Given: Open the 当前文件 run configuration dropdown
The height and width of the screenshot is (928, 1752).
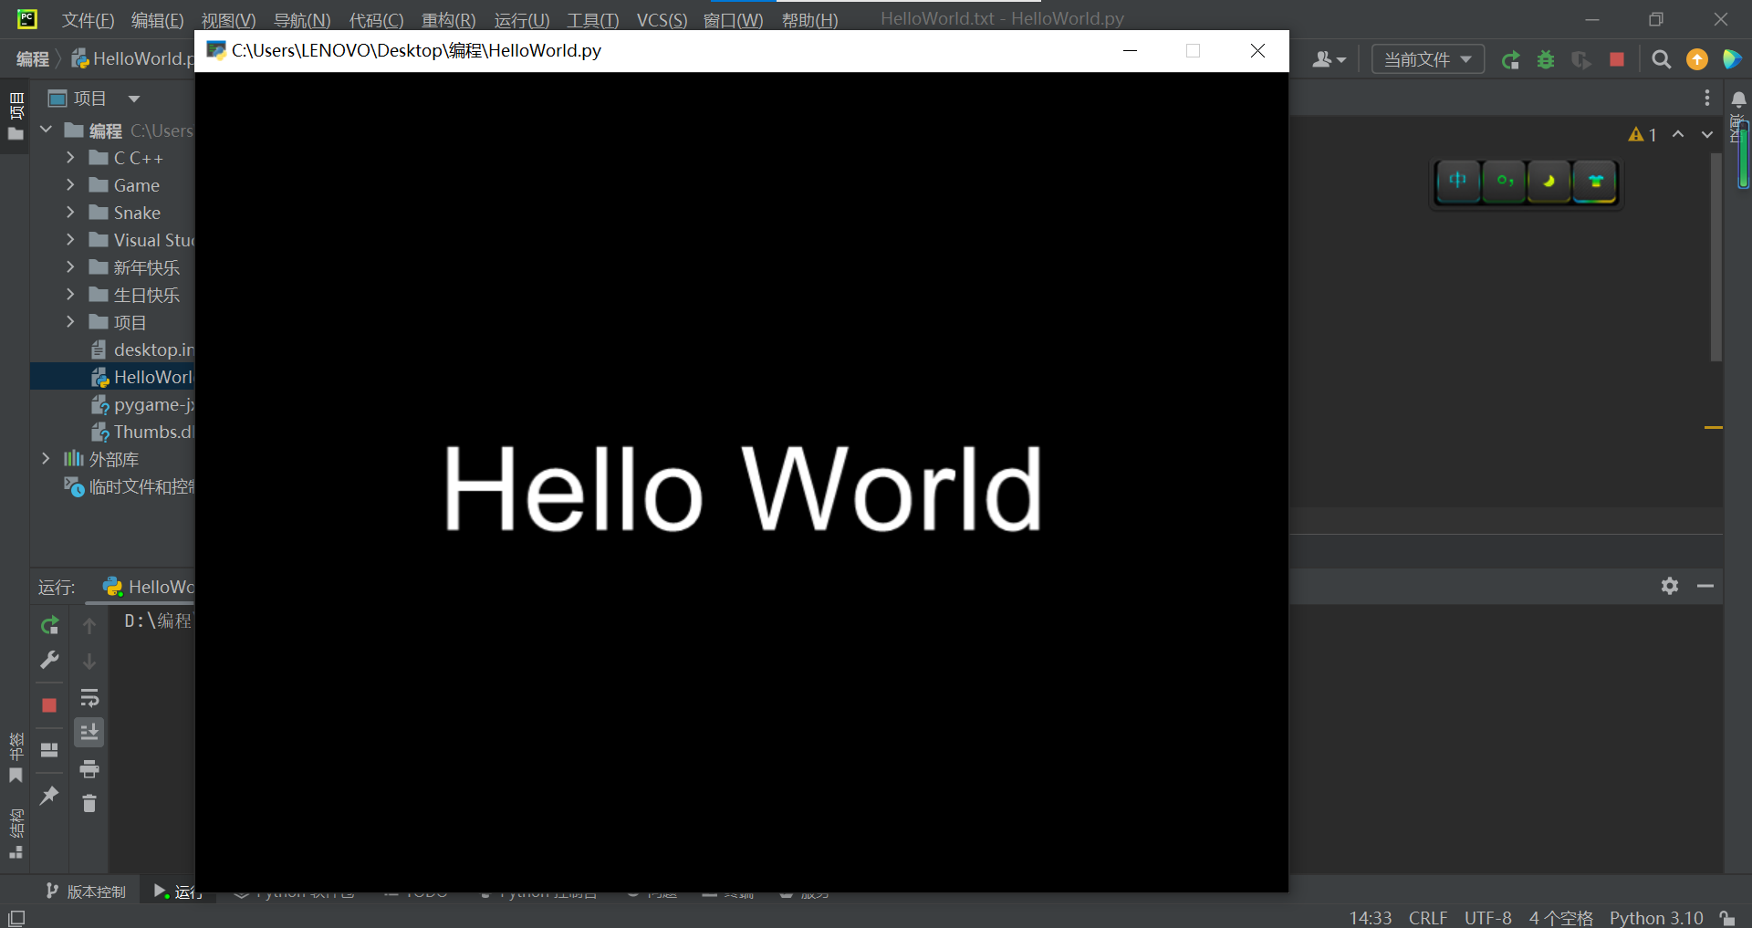Looking at the screenshot, I should (1426, 58).
